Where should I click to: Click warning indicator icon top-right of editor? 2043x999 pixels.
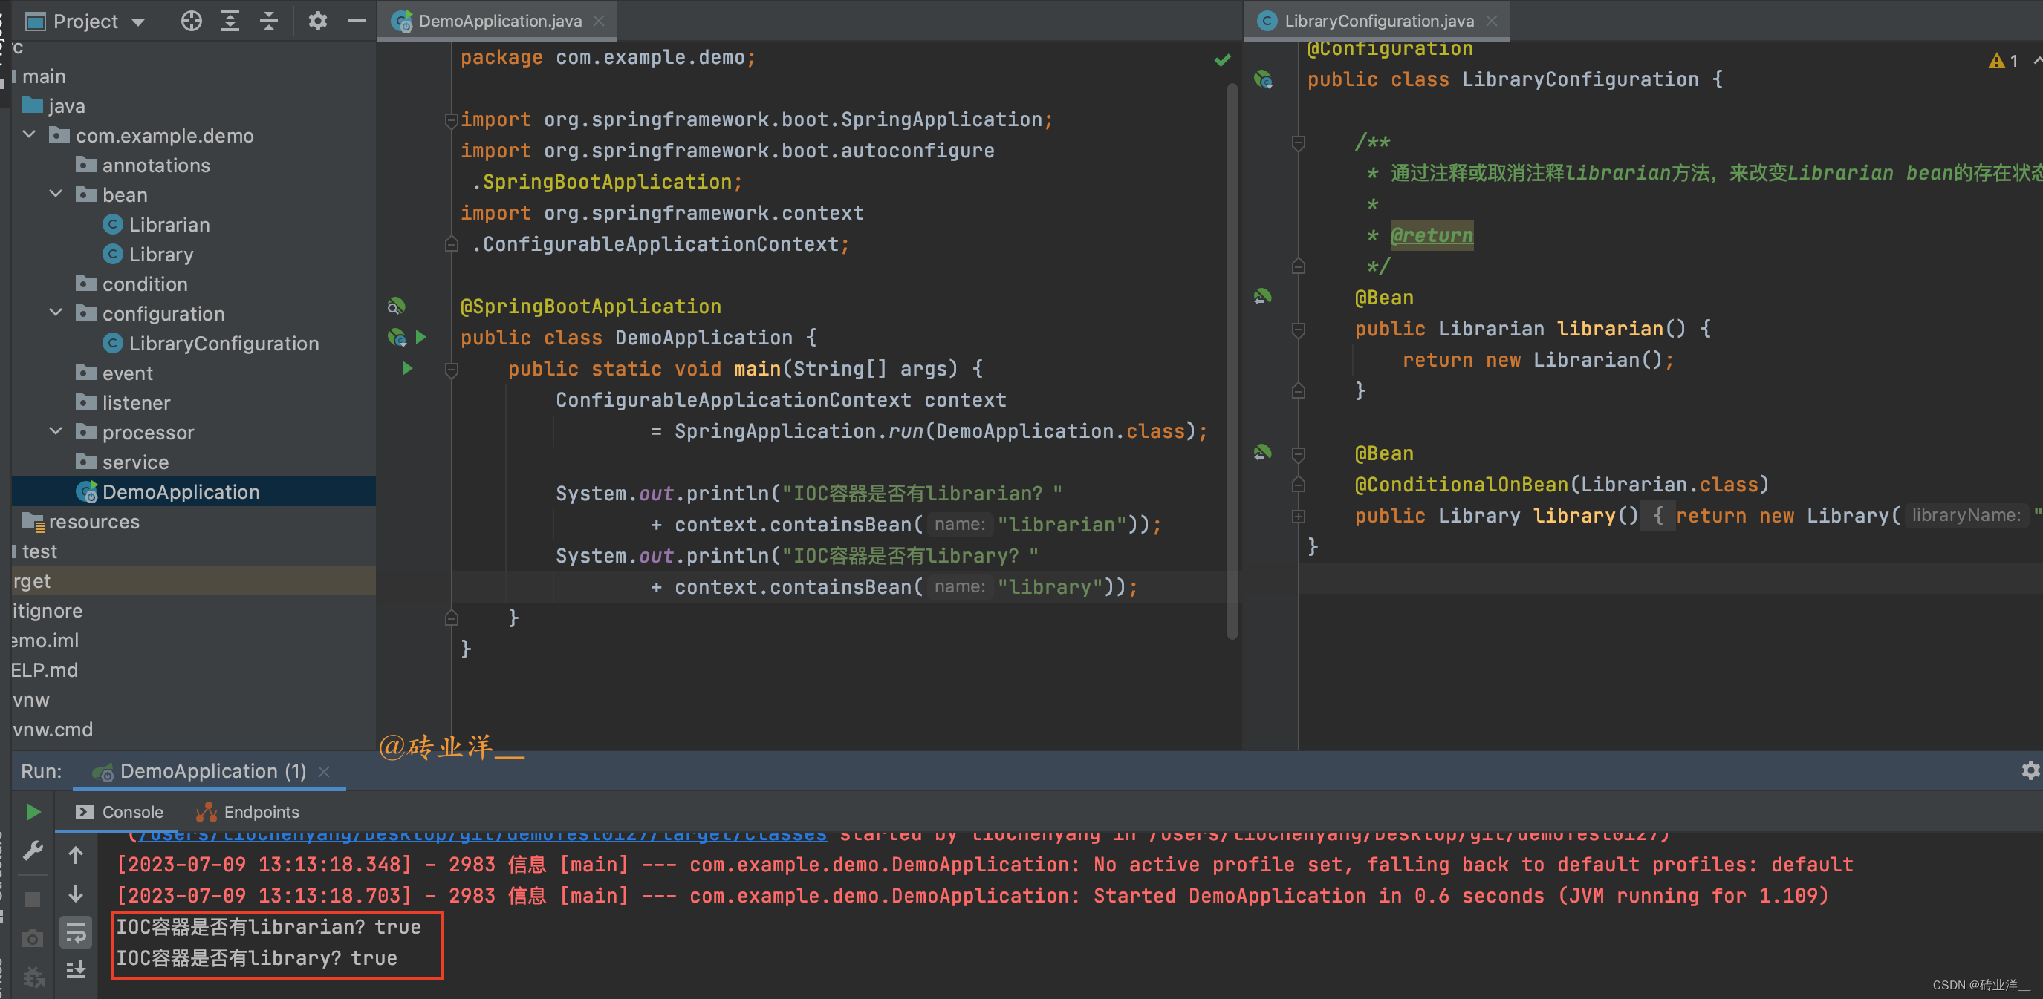tap(1998, 61)
